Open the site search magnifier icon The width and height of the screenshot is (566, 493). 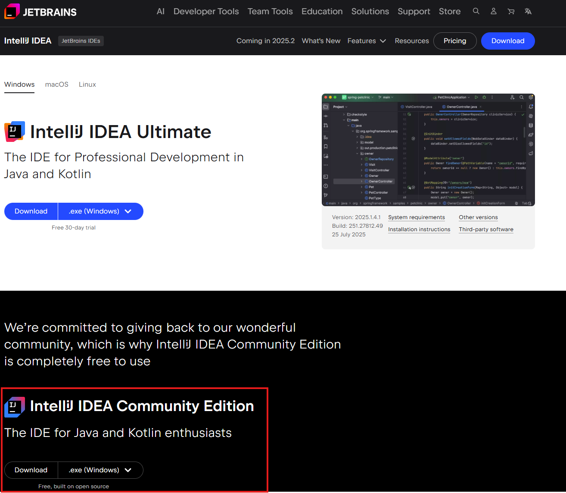coord(476,11)
